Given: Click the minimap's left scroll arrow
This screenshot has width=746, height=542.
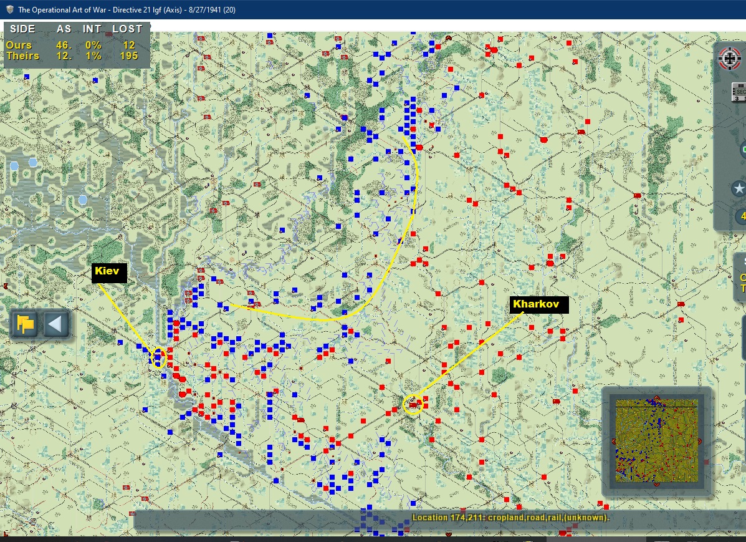Looking at the screenshot, I should (614, 441).
